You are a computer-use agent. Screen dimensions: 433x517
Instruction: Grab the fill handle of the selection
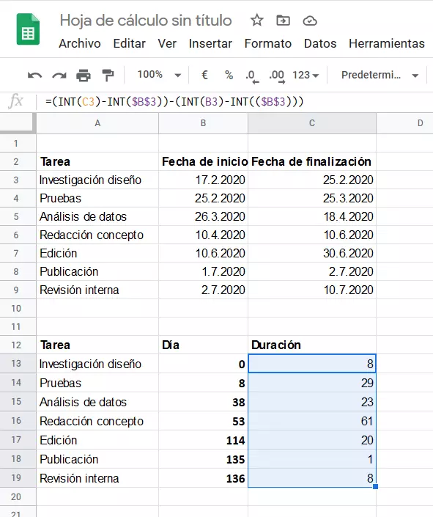click(x=375, y=487)
